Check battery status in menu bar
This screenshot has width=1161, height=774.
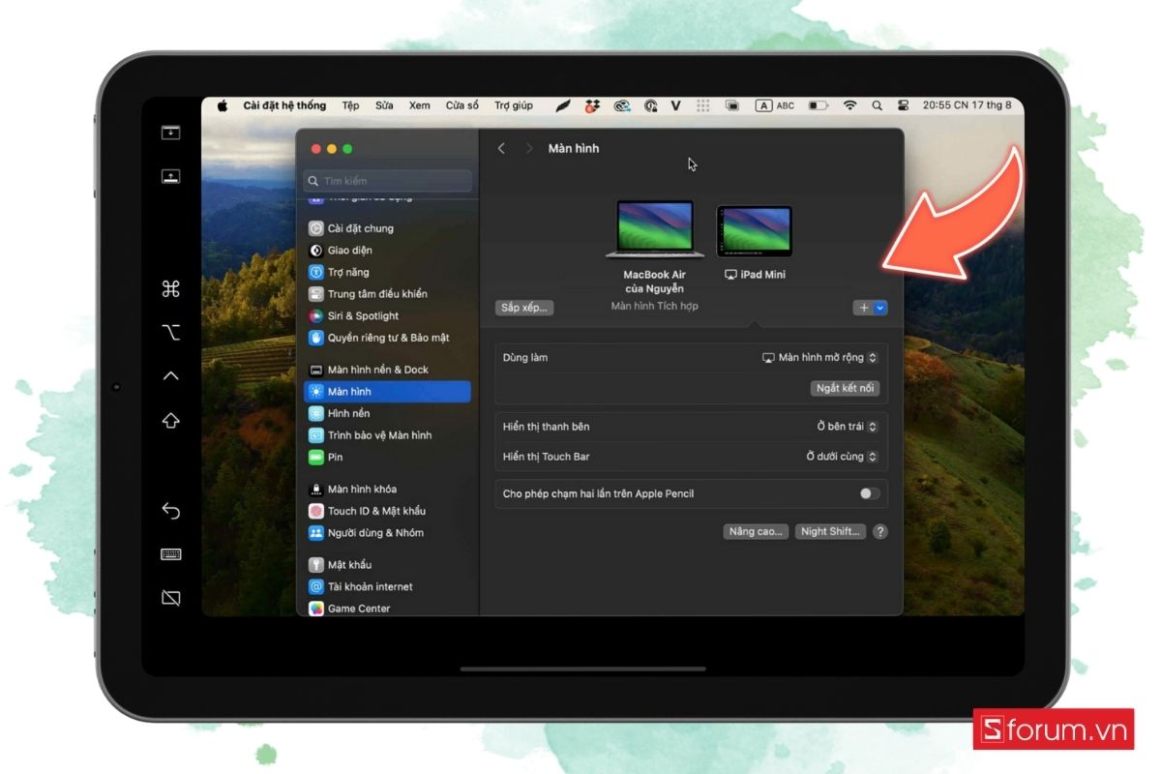[819, 105]
